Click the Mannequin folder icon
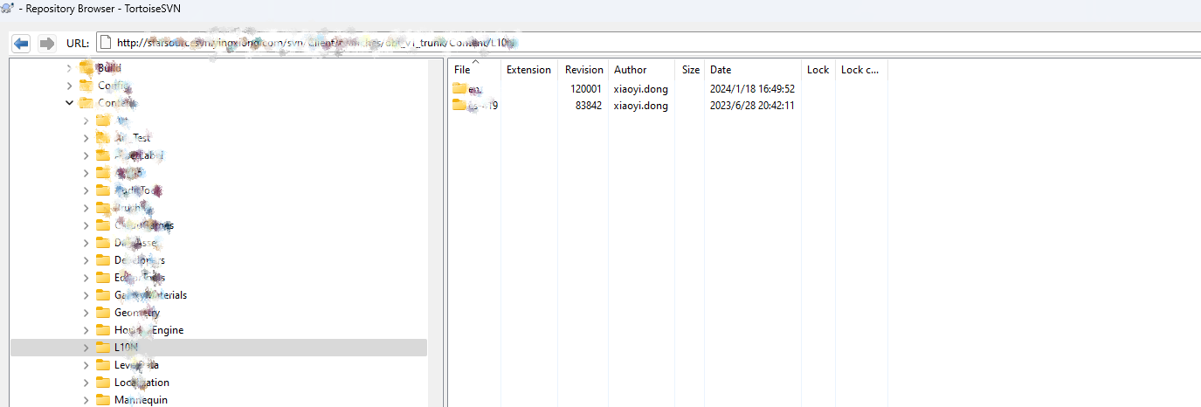 click(x=103, y=400)
